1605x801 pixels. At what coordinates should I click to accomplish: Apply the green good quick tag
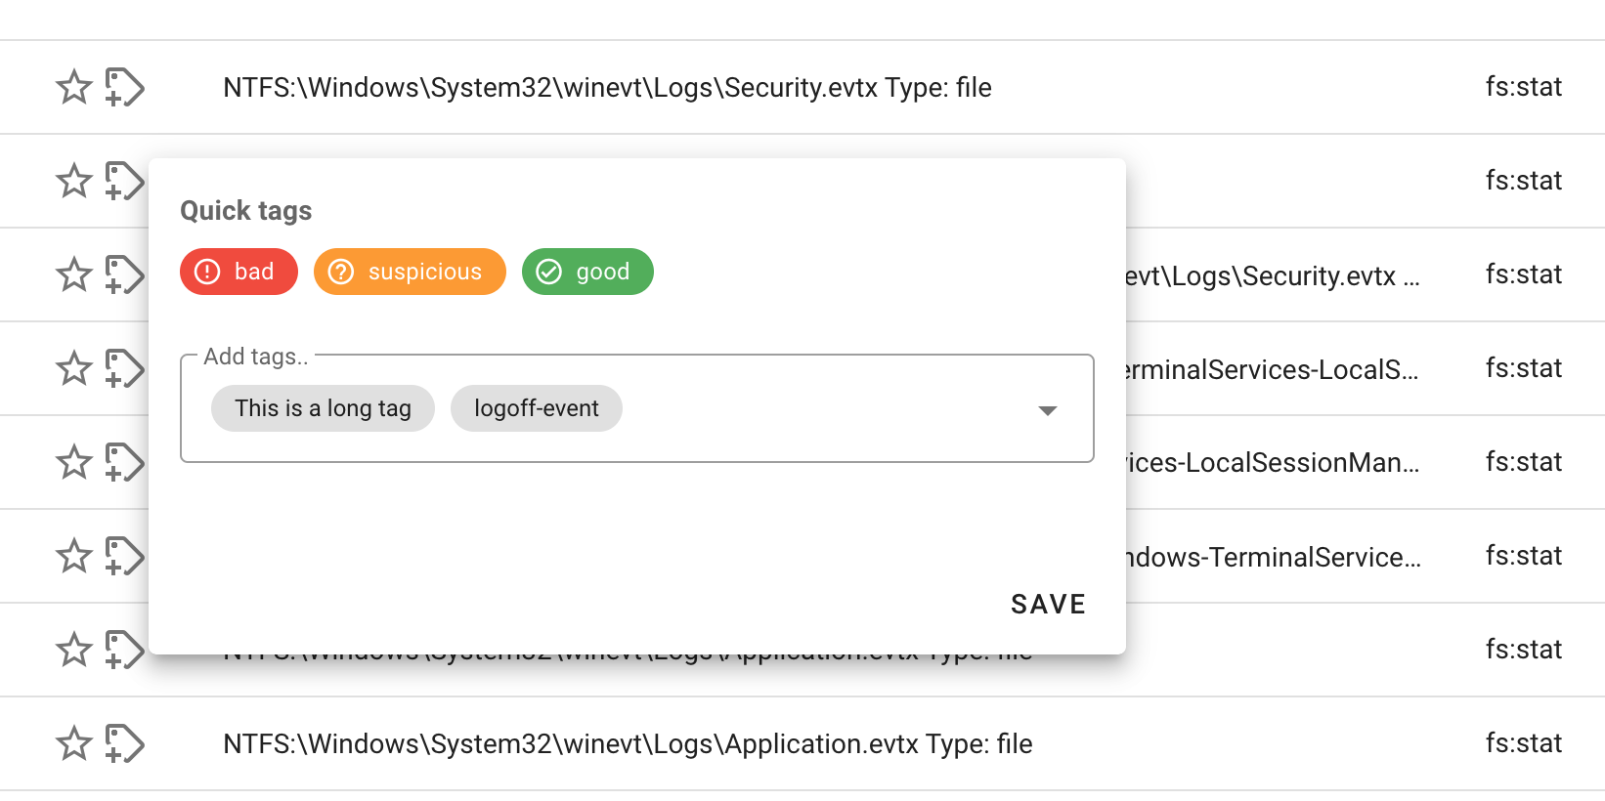[x=587, y=272]
